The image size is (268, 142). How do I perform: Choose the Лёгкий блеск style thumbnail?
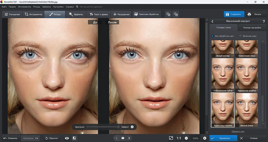247,110
